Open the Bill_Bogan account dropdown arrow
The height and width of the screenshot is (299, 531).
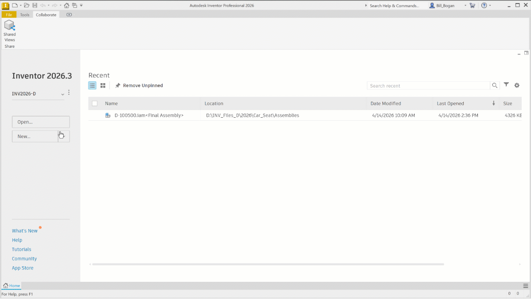465,6
